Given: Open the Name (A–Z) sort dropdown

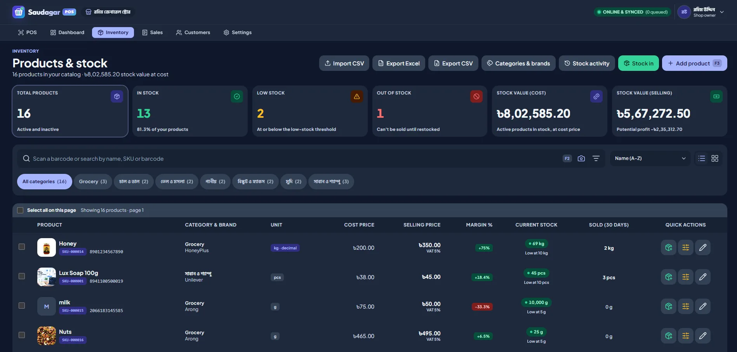Looking at the screenshot, I should tap(650, 158).
